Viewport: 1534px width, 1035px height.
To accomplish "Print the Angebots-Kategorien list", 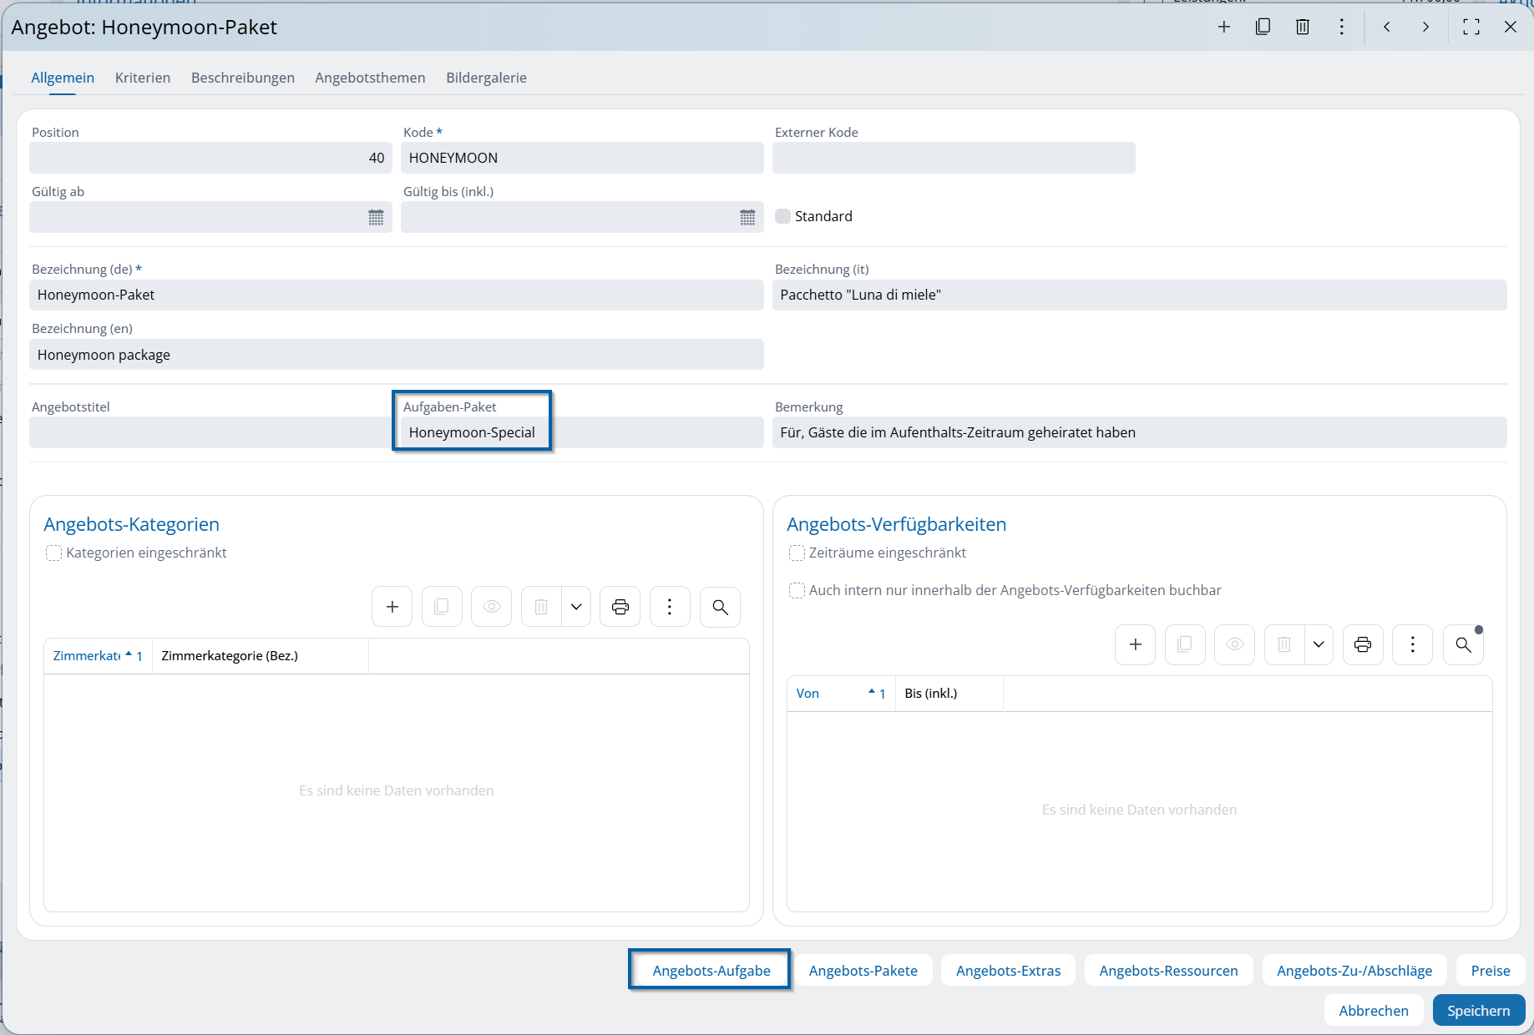I will click(x=620, y=607).
